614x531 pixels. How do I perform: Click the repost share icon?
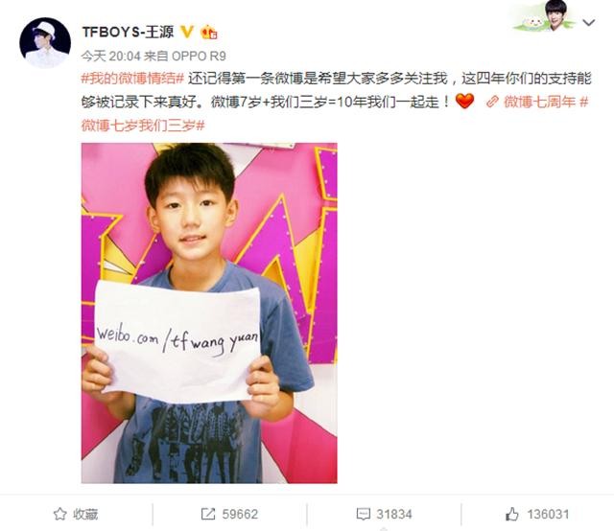pyautogui.click(x=207, y=514)
